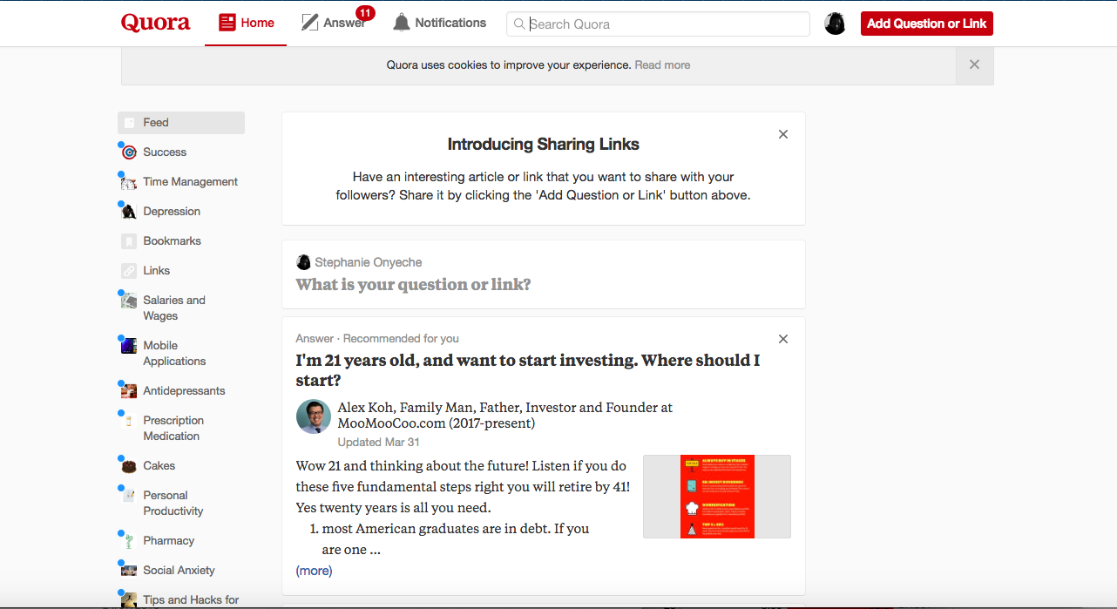Open the red infographic answer thumbnail
Image resolution: width=1117 pixels, height=609 pixels.
point(717,497)
